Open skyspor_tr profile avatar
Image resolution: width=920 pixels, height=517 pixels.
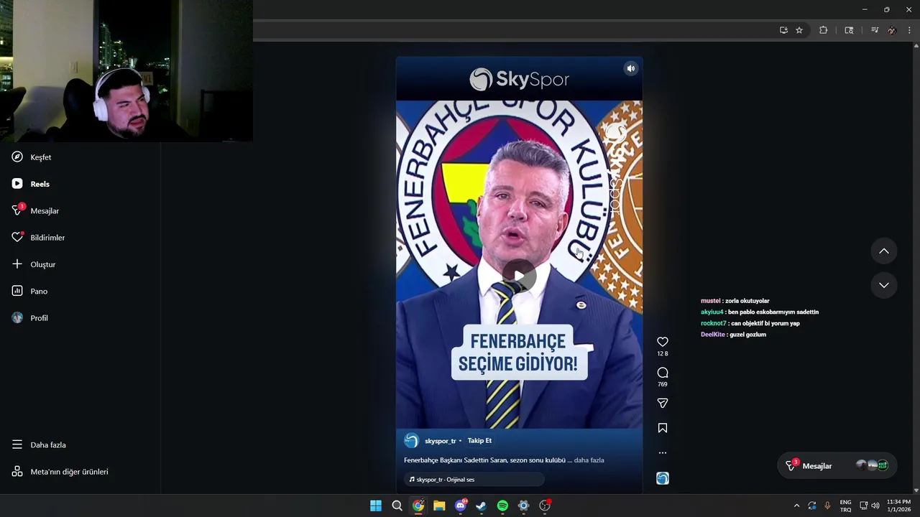411,441
